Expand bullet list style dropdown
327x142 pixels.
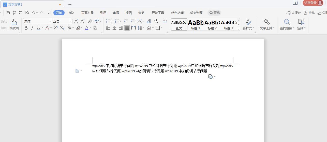coord(112,21)
